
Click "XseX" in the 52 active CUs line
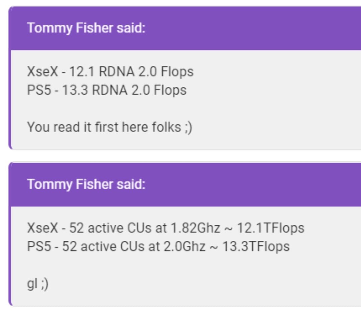coord(42,228)
